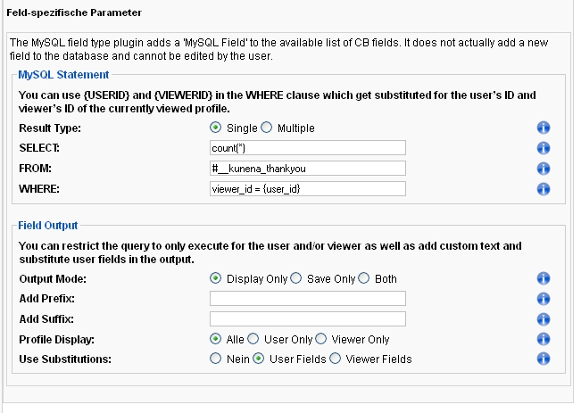Click the info icon beside FROM field
Image resolution: width=581 pixels, height=413 pixels.
click(544, 169)
